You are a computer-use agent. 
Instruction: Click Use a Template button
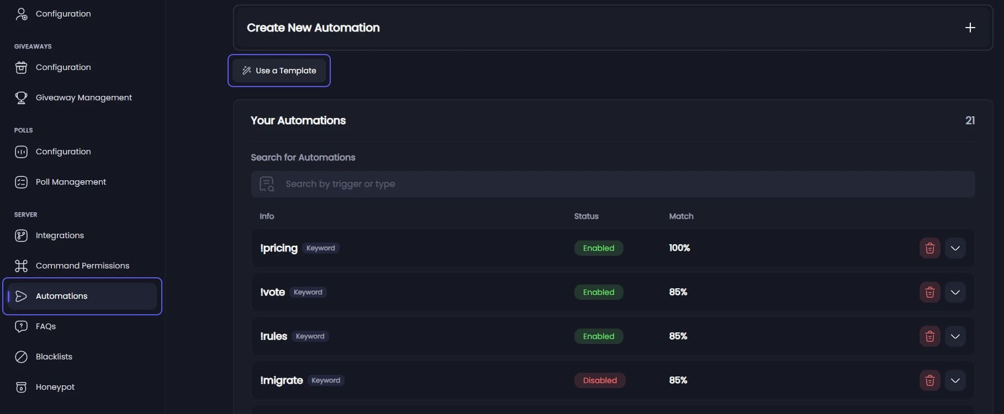click(x=279, y=71)
